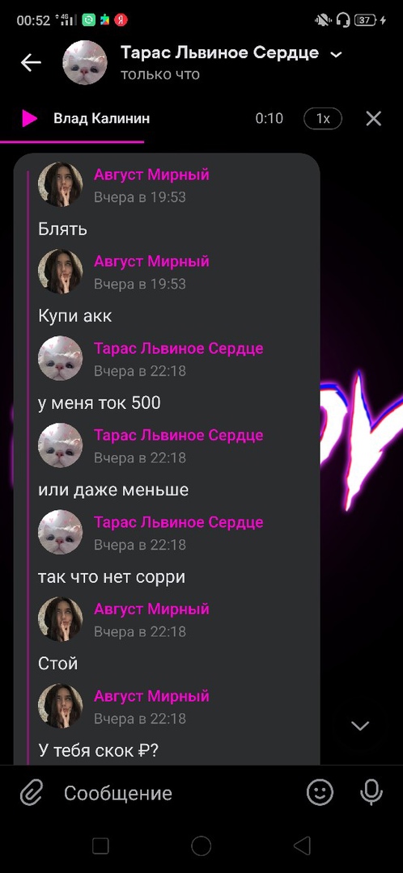Open Тарас Львиное Сердце profile avatar in header
Image resolution: width=403 pixels, height=873 pixels.
pyautogui.click(x=84, y=62)
